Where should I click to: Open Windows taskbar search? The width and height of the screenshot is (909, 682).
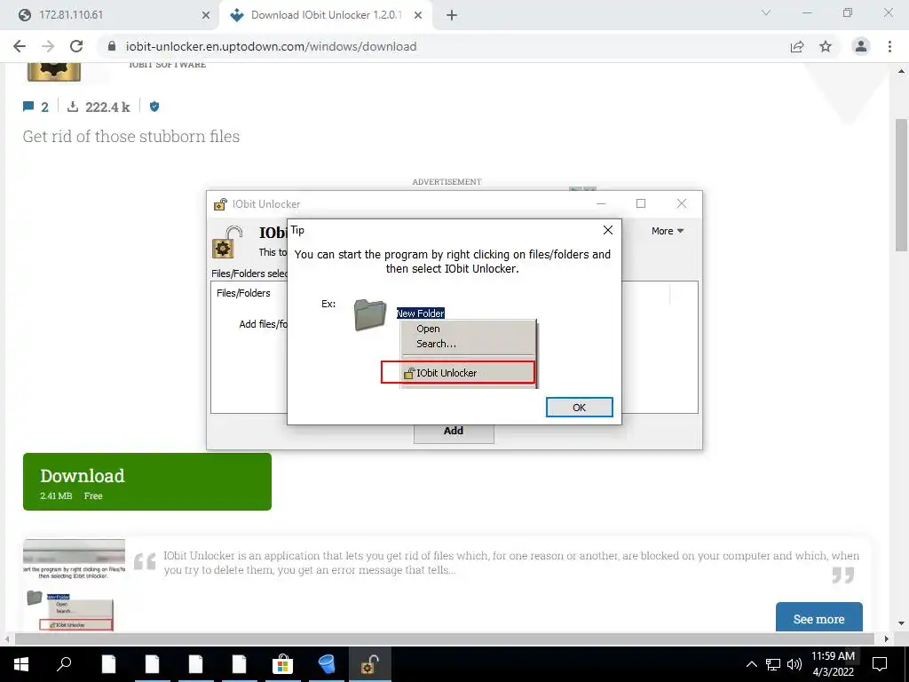click(x=64, y=664)
